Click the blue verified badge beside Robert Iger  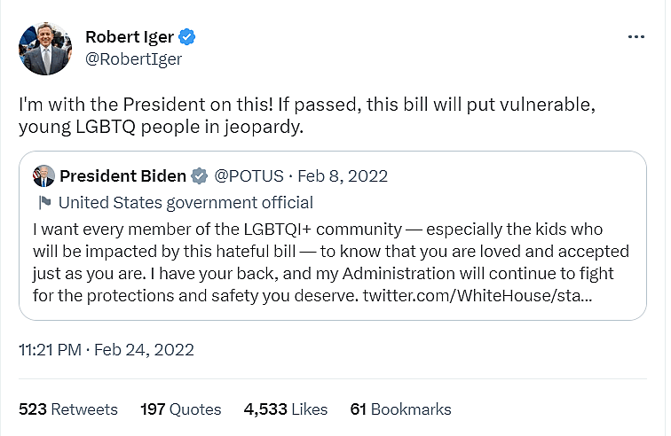pyautogui.click(x=187, y=37)
